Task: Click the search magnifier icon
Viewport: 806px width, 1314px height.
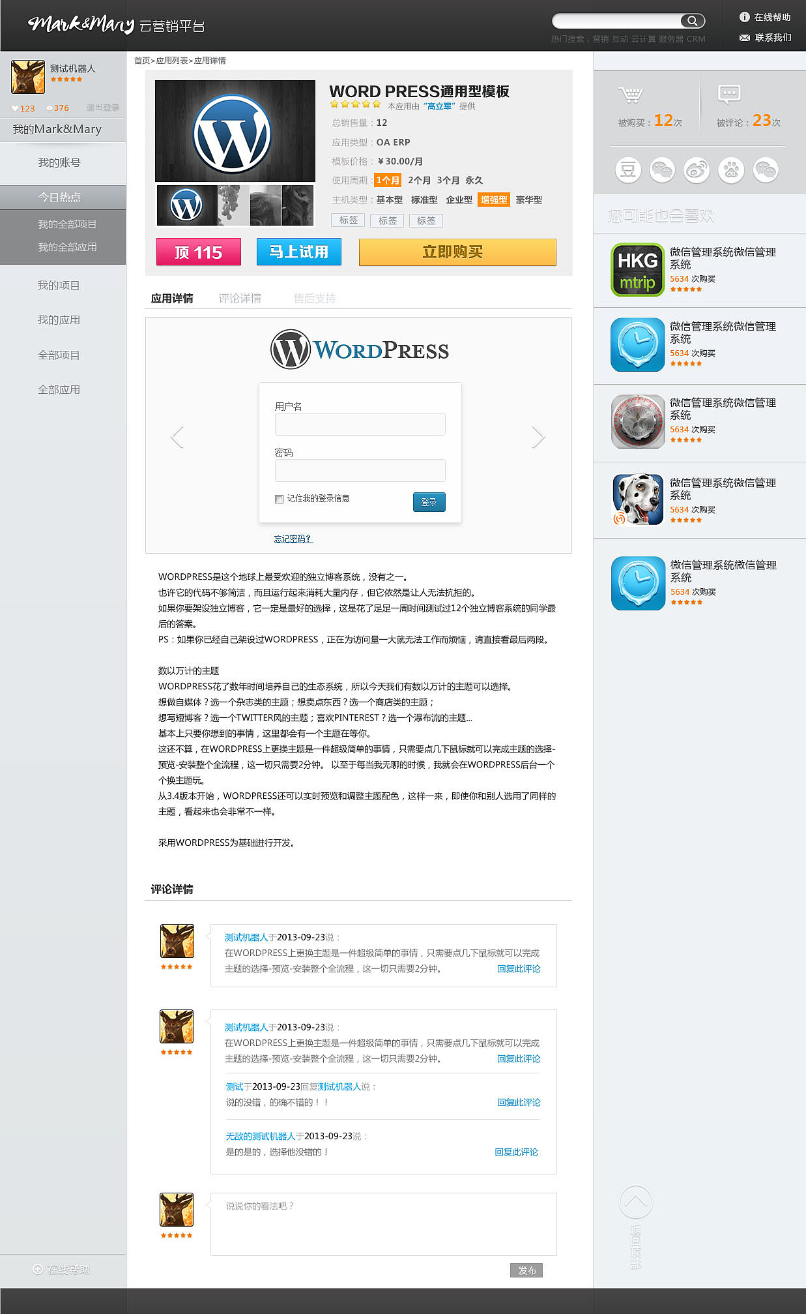Action: [693, 21]
